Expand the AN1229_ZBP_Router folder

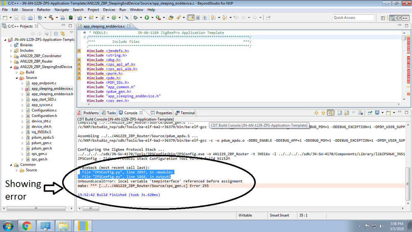pyautogui.click(x=11, y=62)
